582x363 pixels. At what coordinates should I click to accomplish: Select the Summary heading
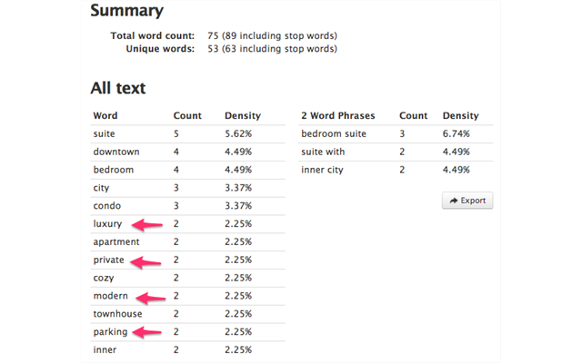click(x=126, y=12)
